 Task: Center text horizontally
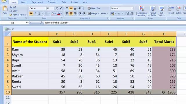click(x=71, y=14)
